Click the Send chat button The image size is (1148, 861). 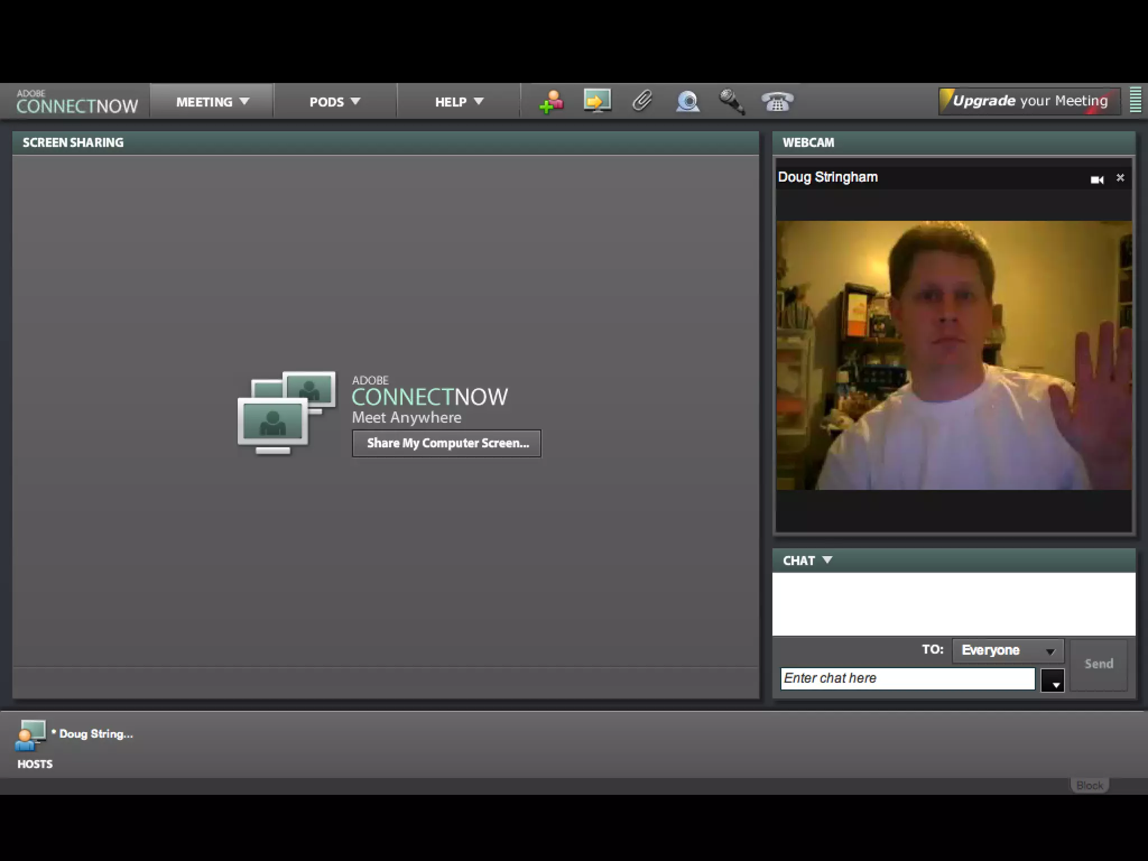(x=1098, y=664)
